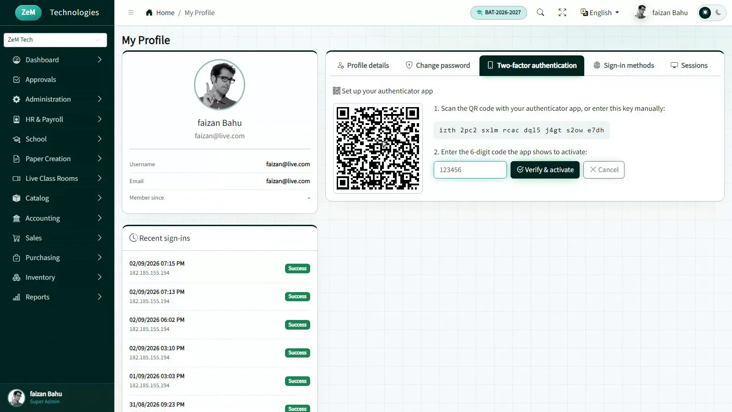Screen dimensions: 732x412
Task: Click the Live Class Rooms camera icon
Action: click(16, 179)
